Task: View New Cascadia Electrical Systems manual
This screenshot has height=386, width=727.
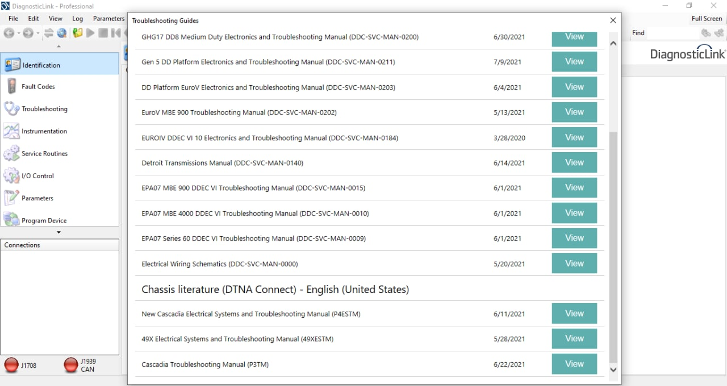Action: pos(574,313)
